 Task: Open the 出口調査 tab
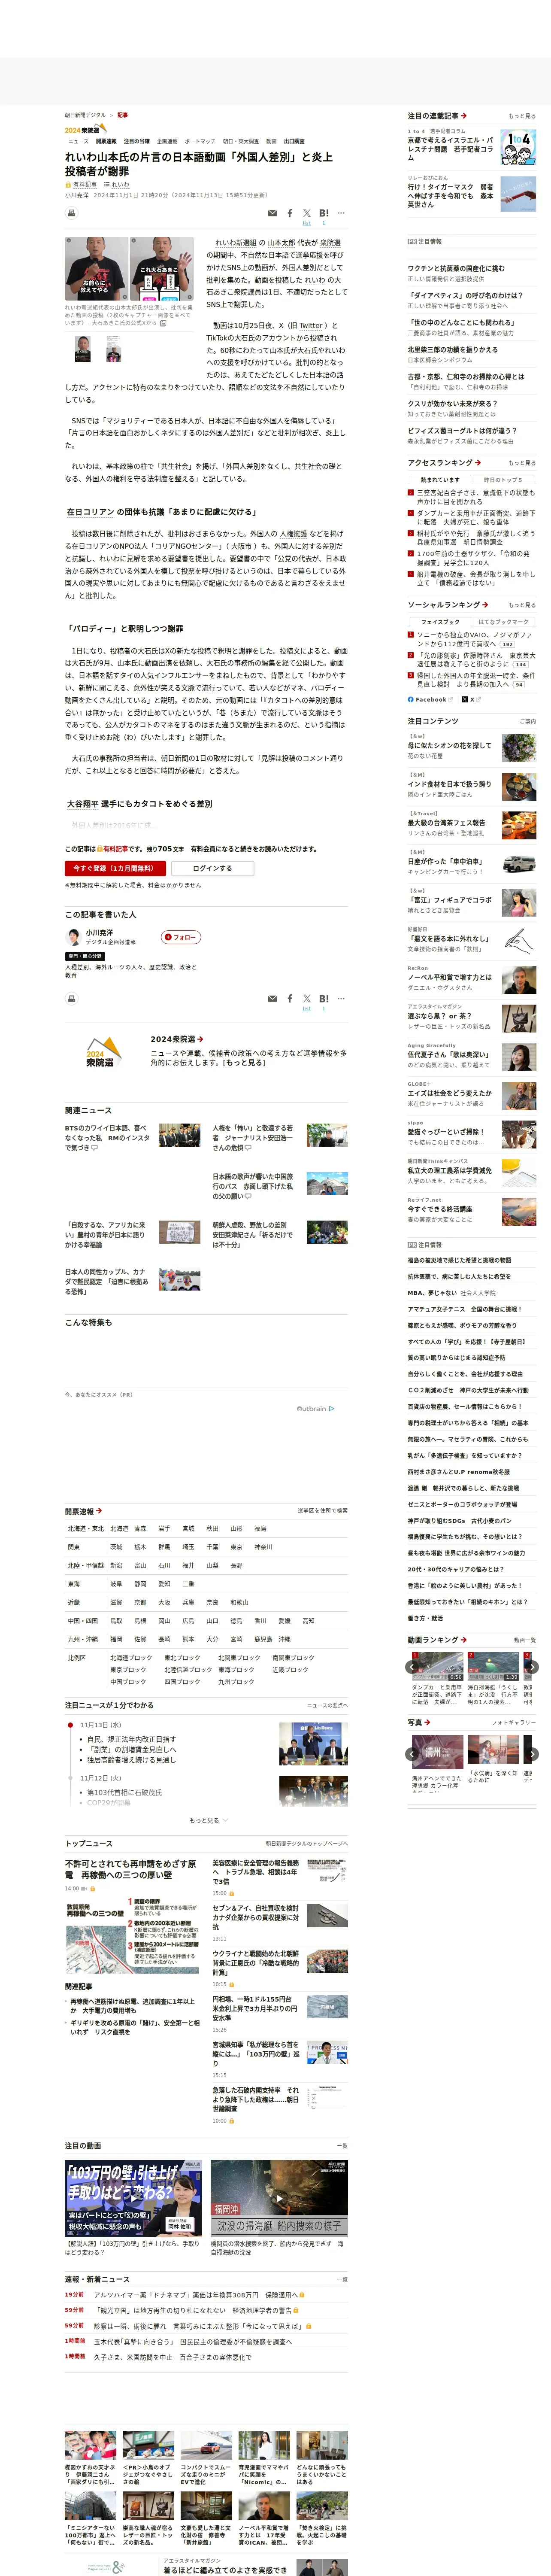(x=294, y=142)
